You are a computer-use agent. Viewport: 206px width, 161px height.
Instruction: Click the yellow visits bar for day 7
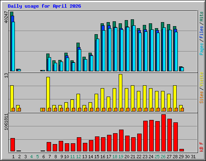[48, 94]
